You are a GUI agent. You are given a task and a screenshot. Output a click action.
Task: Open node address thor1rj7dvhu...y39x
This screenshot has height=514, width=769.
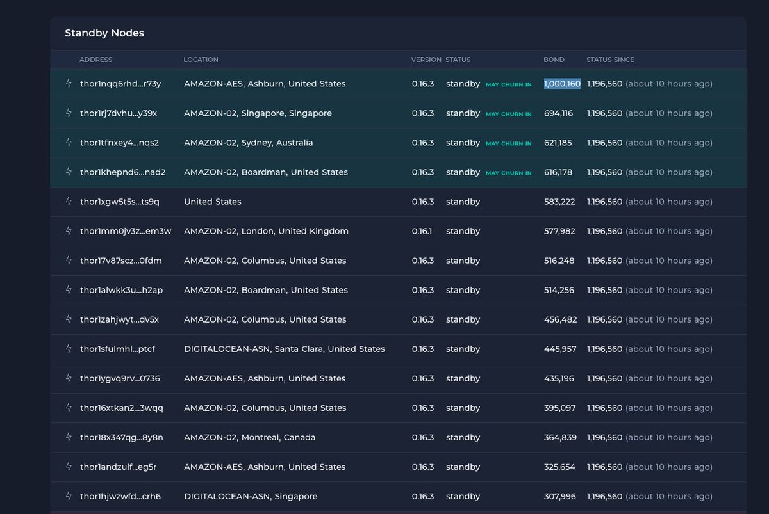119,113
